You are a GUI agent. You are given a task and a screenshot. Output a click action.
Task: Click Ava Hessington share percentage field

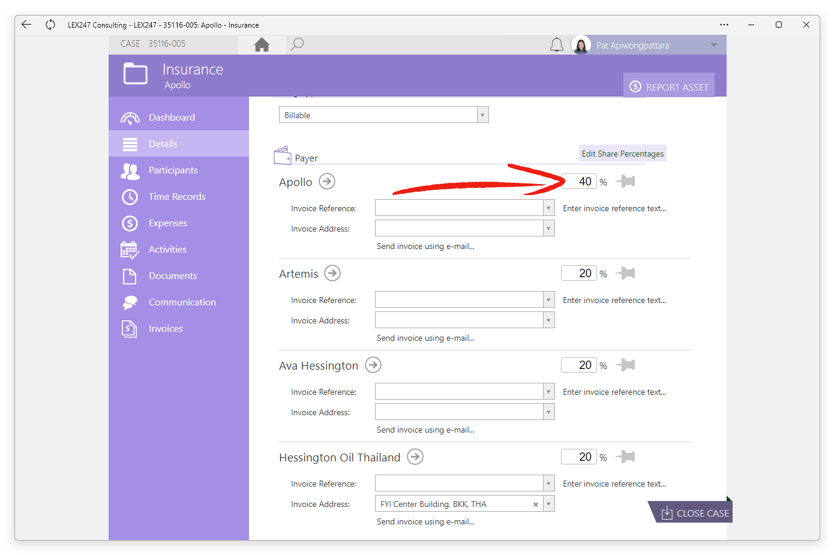point(579,365)
